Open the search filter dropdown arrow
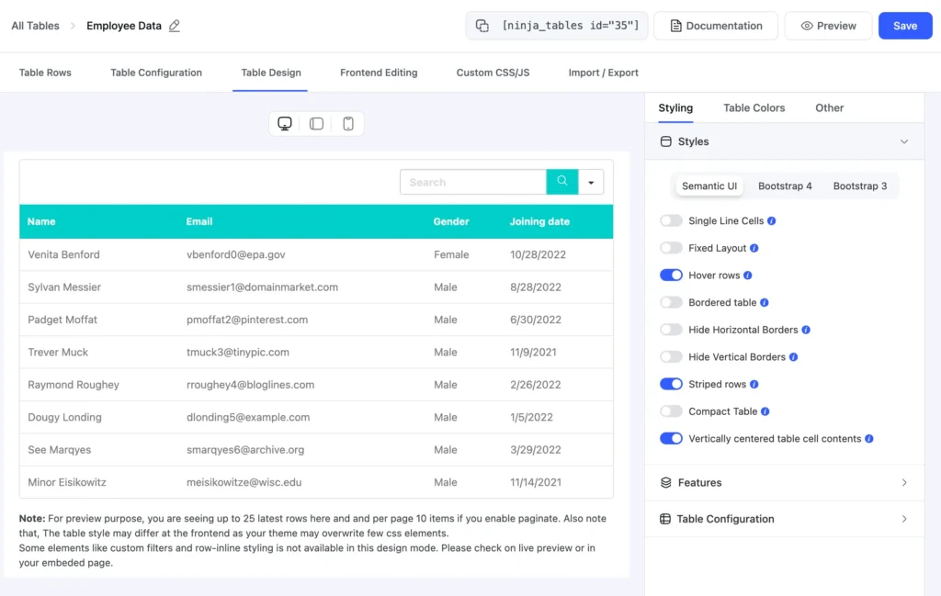941x596 pixels. (591, 182)
